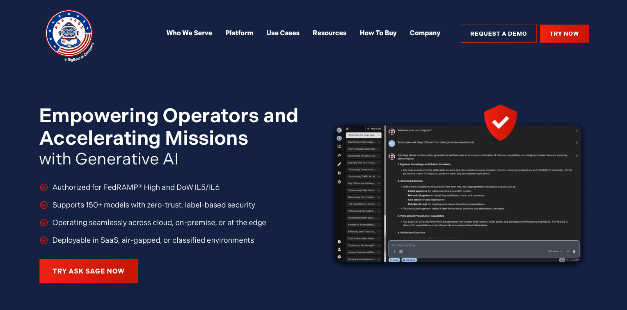Open the Company menu
Image resolution: width=627 pixels, height=310 pixels.
pos(425,33)
